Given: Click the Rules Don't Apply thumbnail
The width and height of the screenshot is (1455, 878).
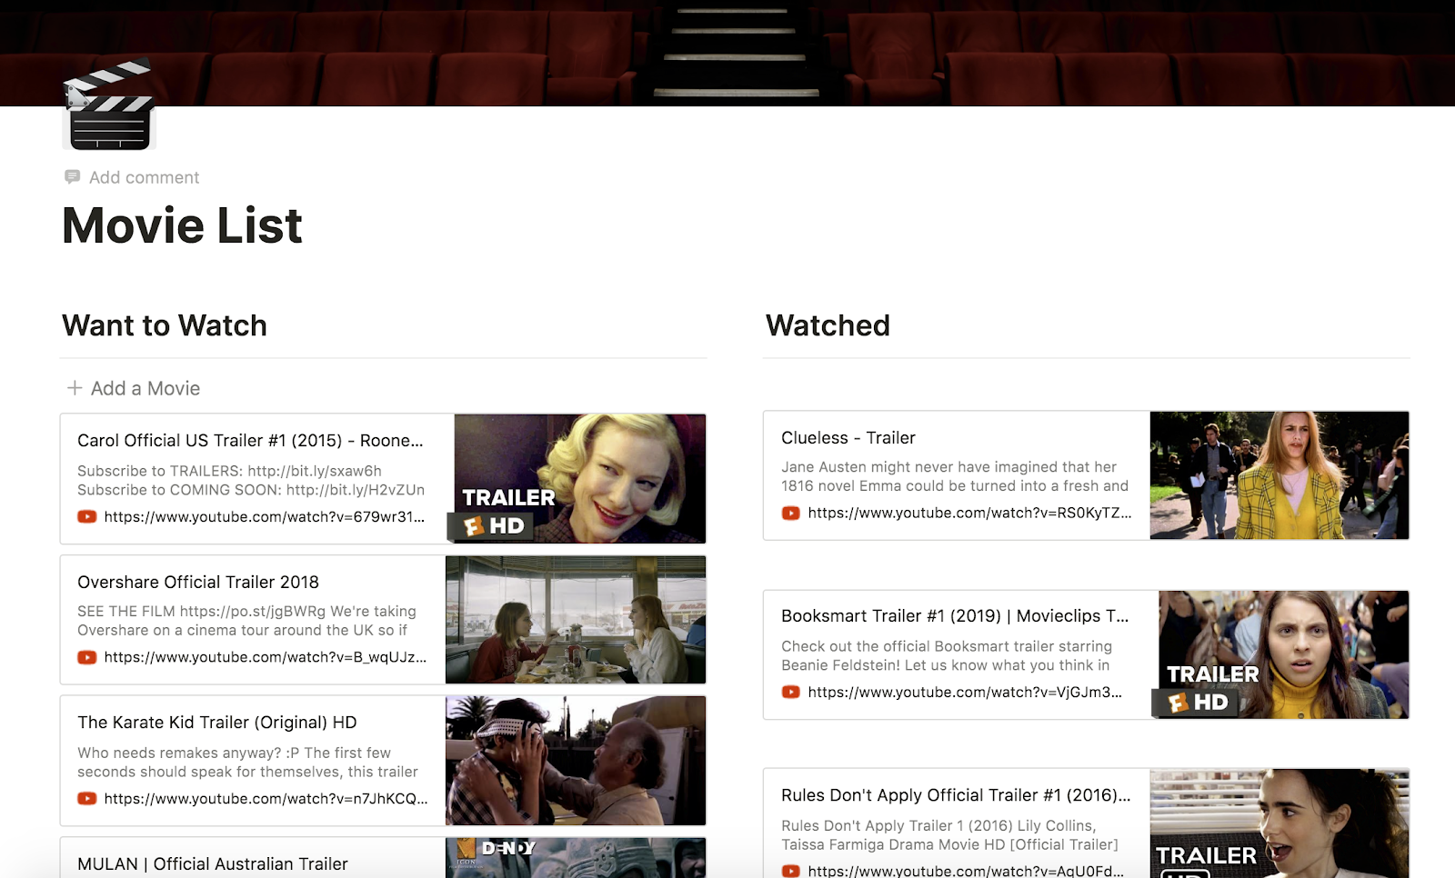Looking at the screenshot, I should point(1279,823).
